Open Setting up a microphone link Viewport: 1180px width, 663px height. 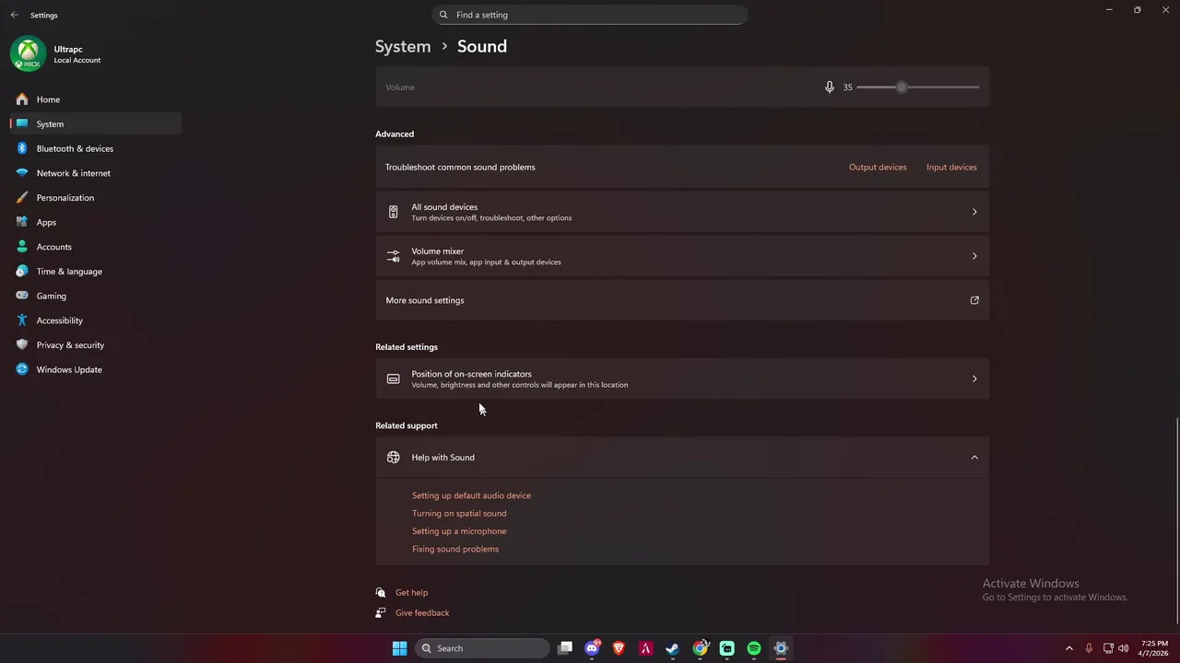click(x=459, y=531)
